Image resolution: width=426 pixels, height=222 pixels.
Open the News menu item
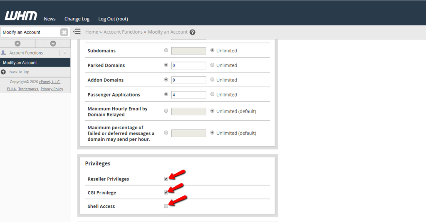coord(50,19)
